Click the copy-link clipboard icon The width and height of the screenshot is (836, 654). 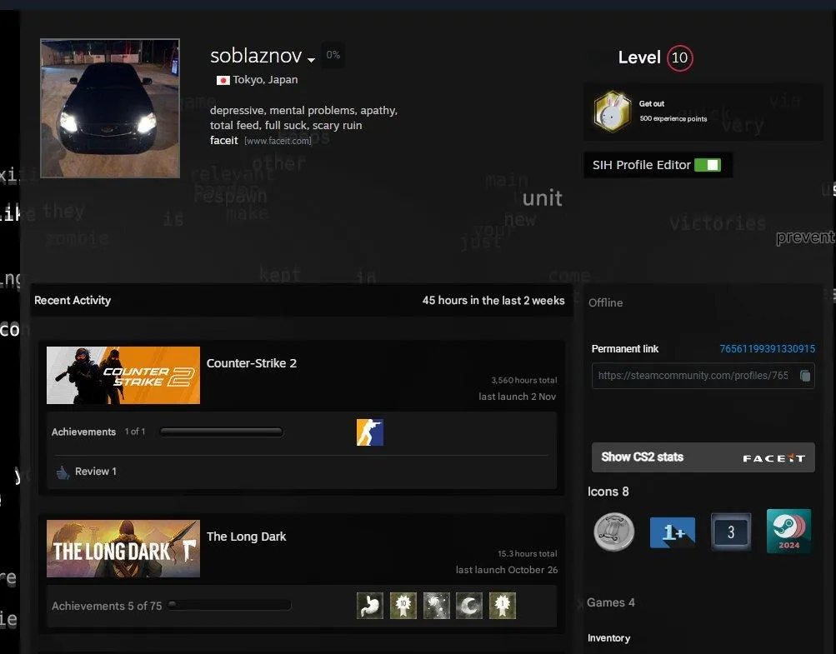tap(803, 376)
